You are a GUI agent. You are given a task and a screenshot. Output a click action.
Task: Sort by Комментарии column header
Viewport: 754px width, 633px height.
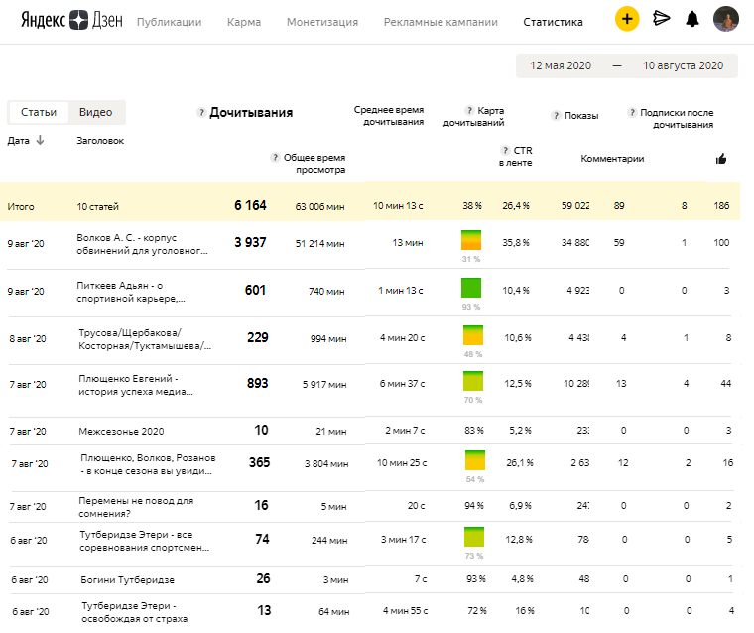tap(612, 159)
